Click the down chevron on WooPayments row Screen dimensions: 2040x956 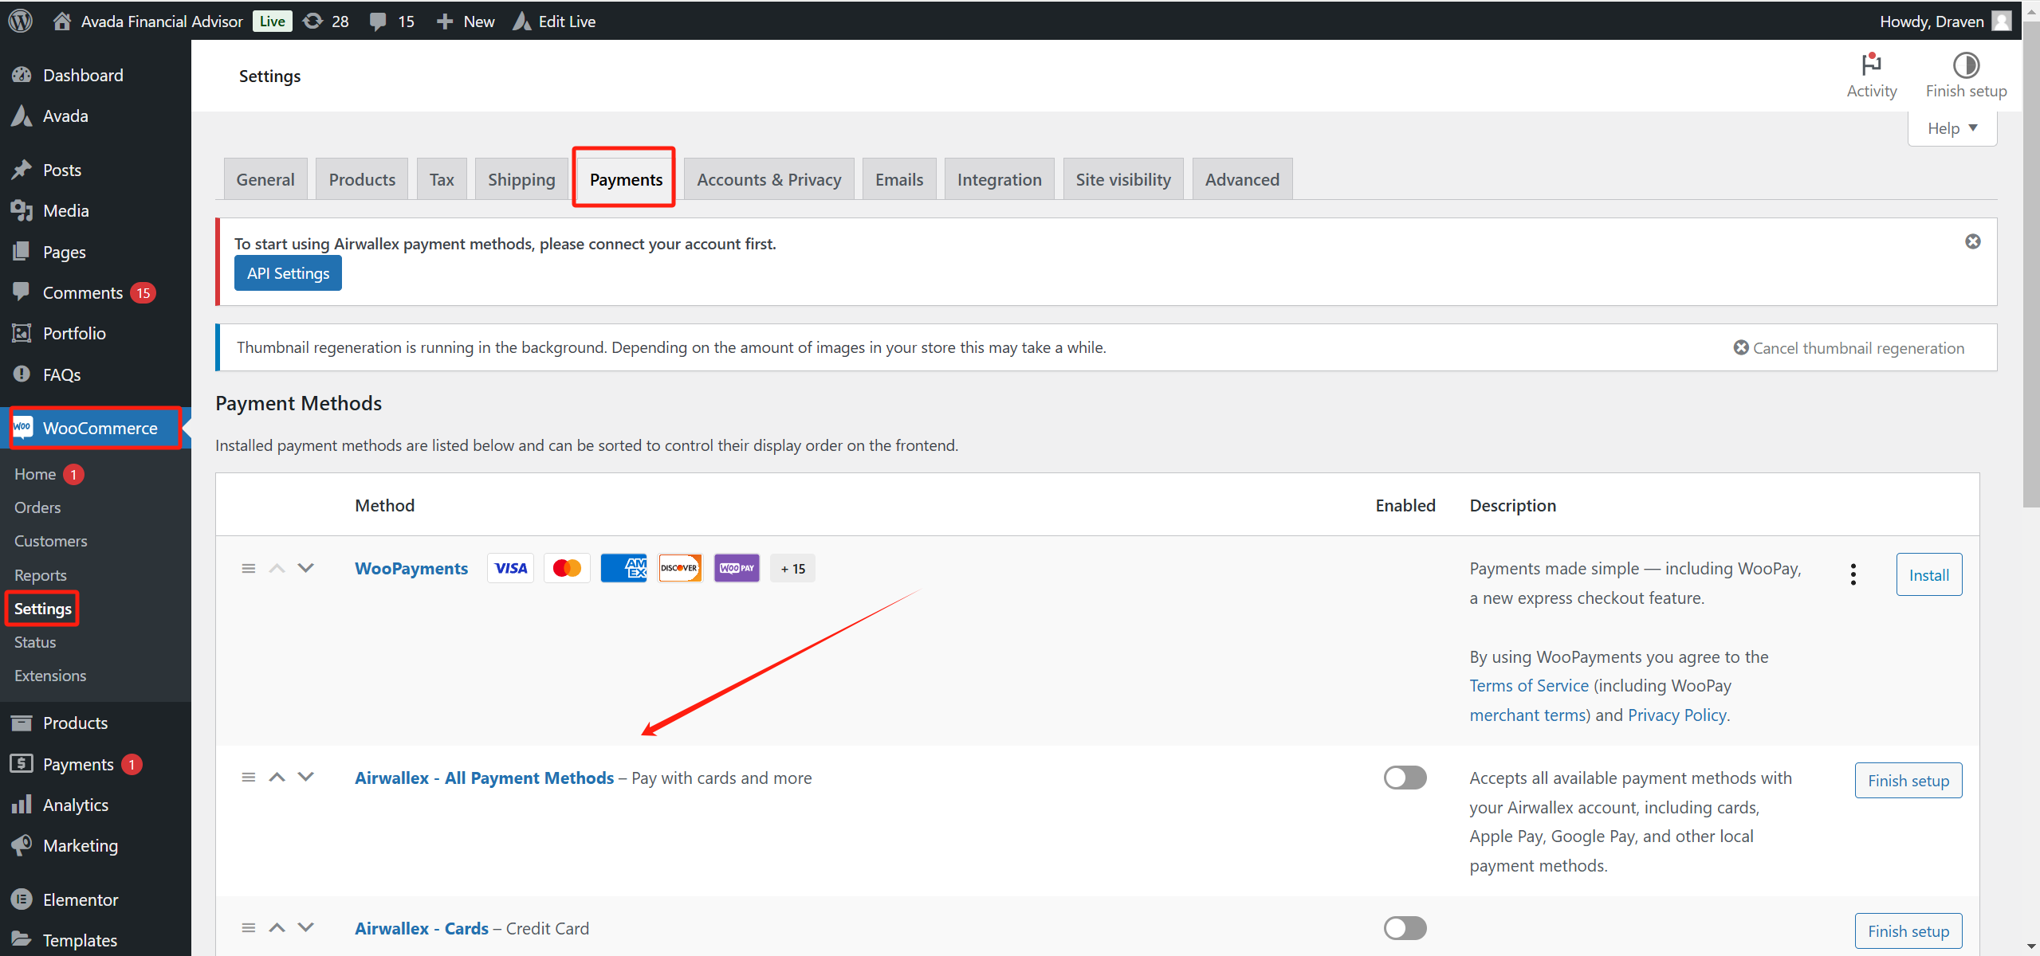pos(306,567)
